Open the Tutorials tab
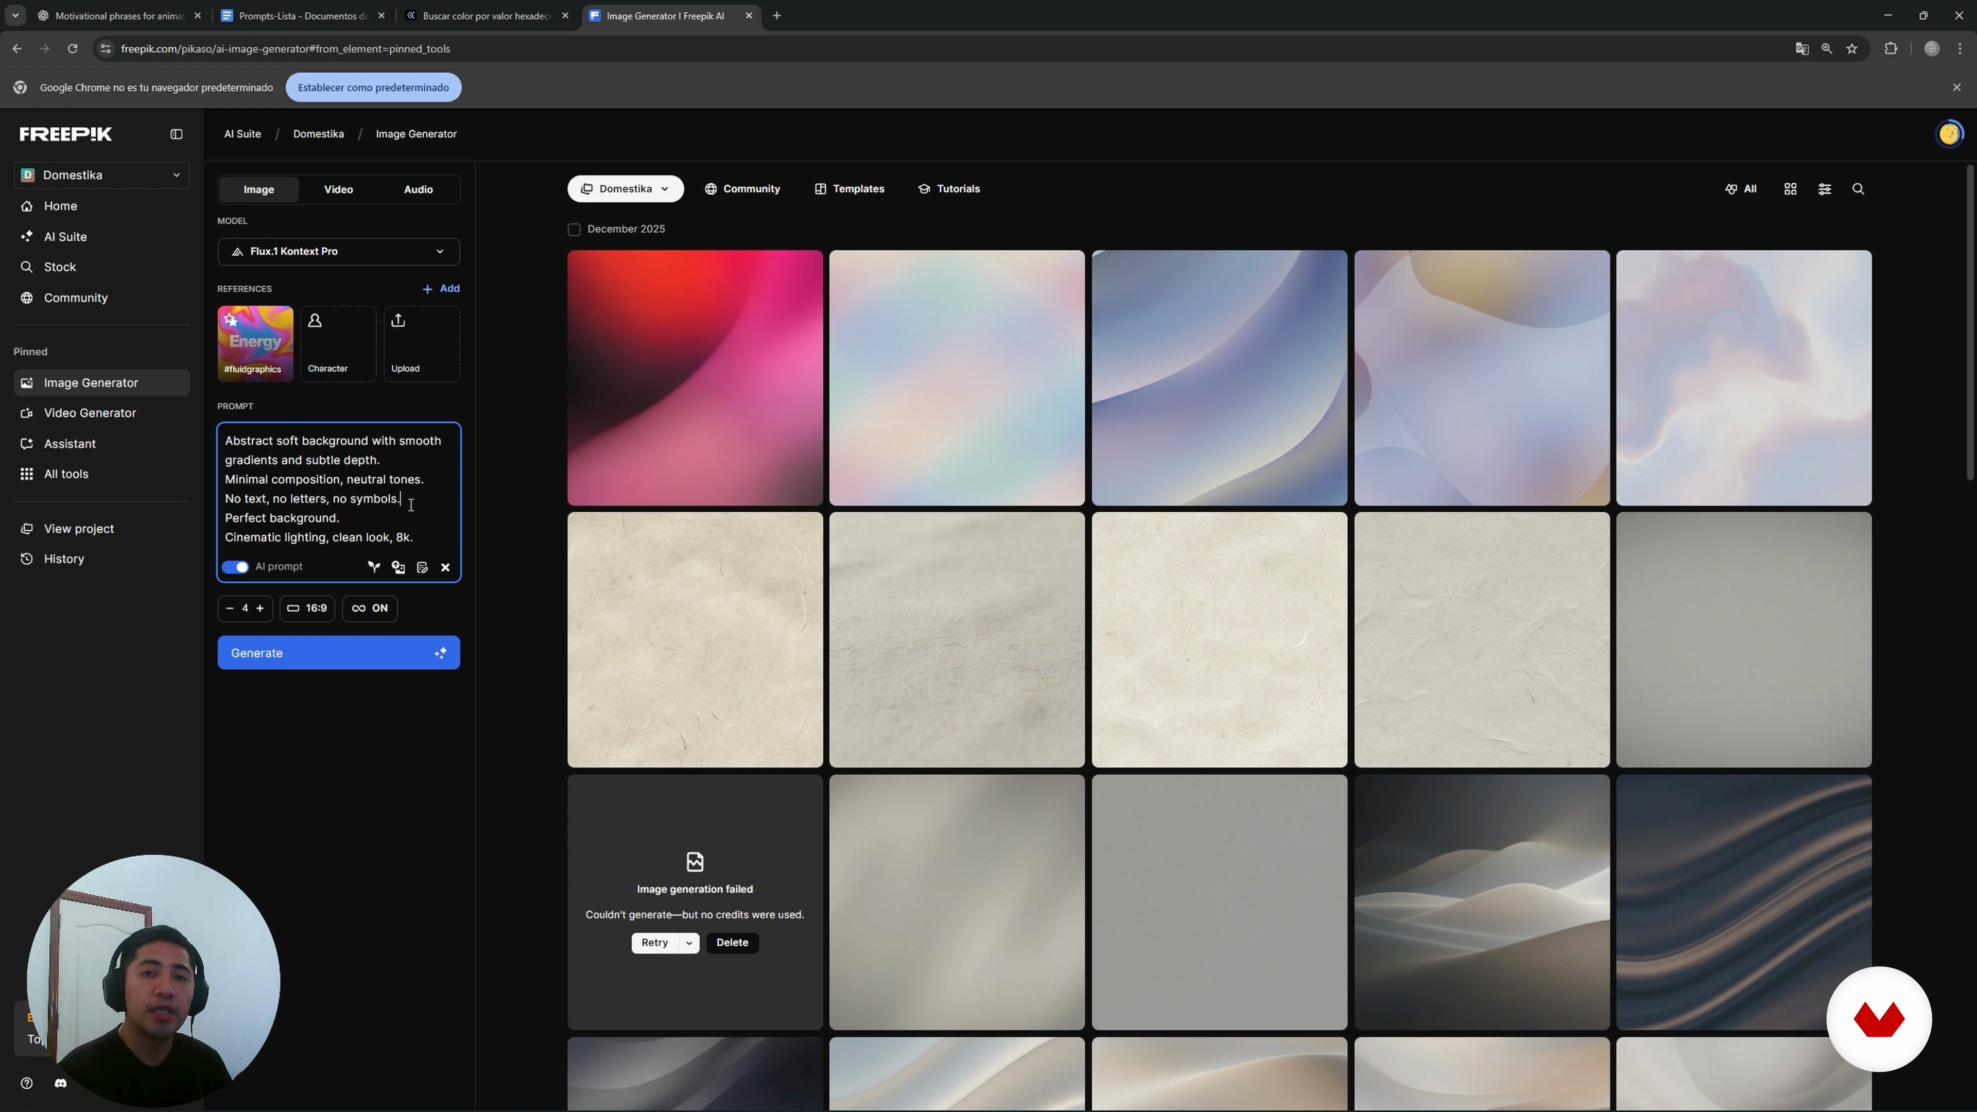Screen dimensions: 1977x1112 [949, 189]
